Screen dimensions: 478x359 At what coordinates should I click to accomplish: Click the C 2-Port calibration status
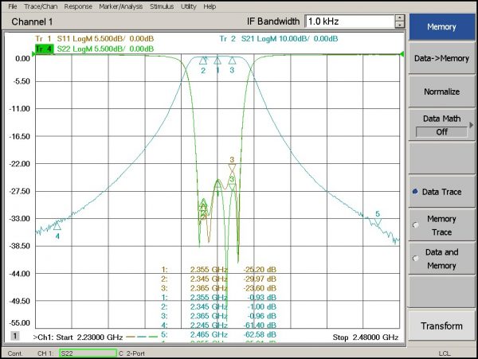[131, 353]
